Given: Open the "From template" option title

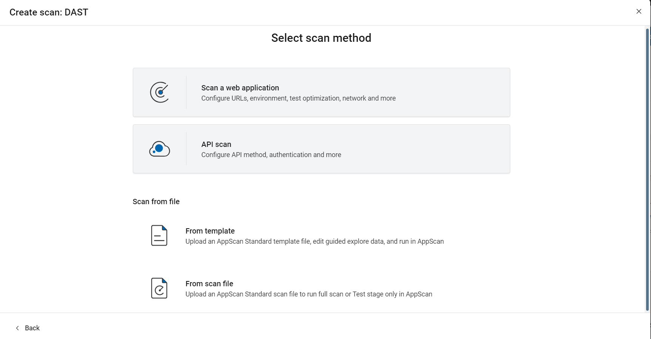Looking at the screenshot, I should (x=210, y=231).
